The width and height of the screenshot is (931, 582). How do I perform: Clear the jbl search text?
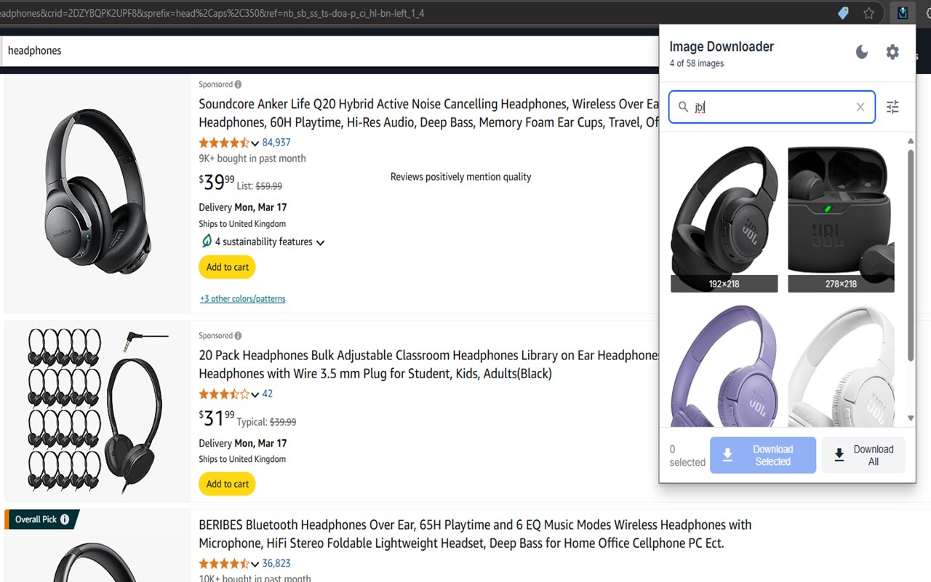[860, 107]
